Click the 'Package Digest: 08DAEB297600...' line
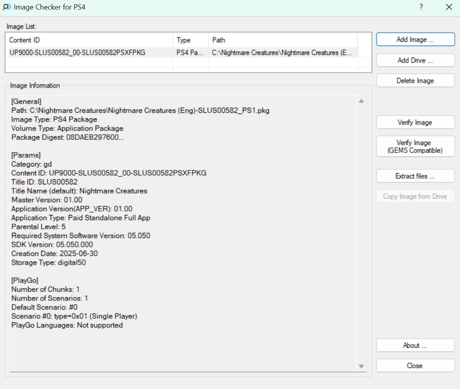Viewport: 460px width, 389px height. point(68,137)
